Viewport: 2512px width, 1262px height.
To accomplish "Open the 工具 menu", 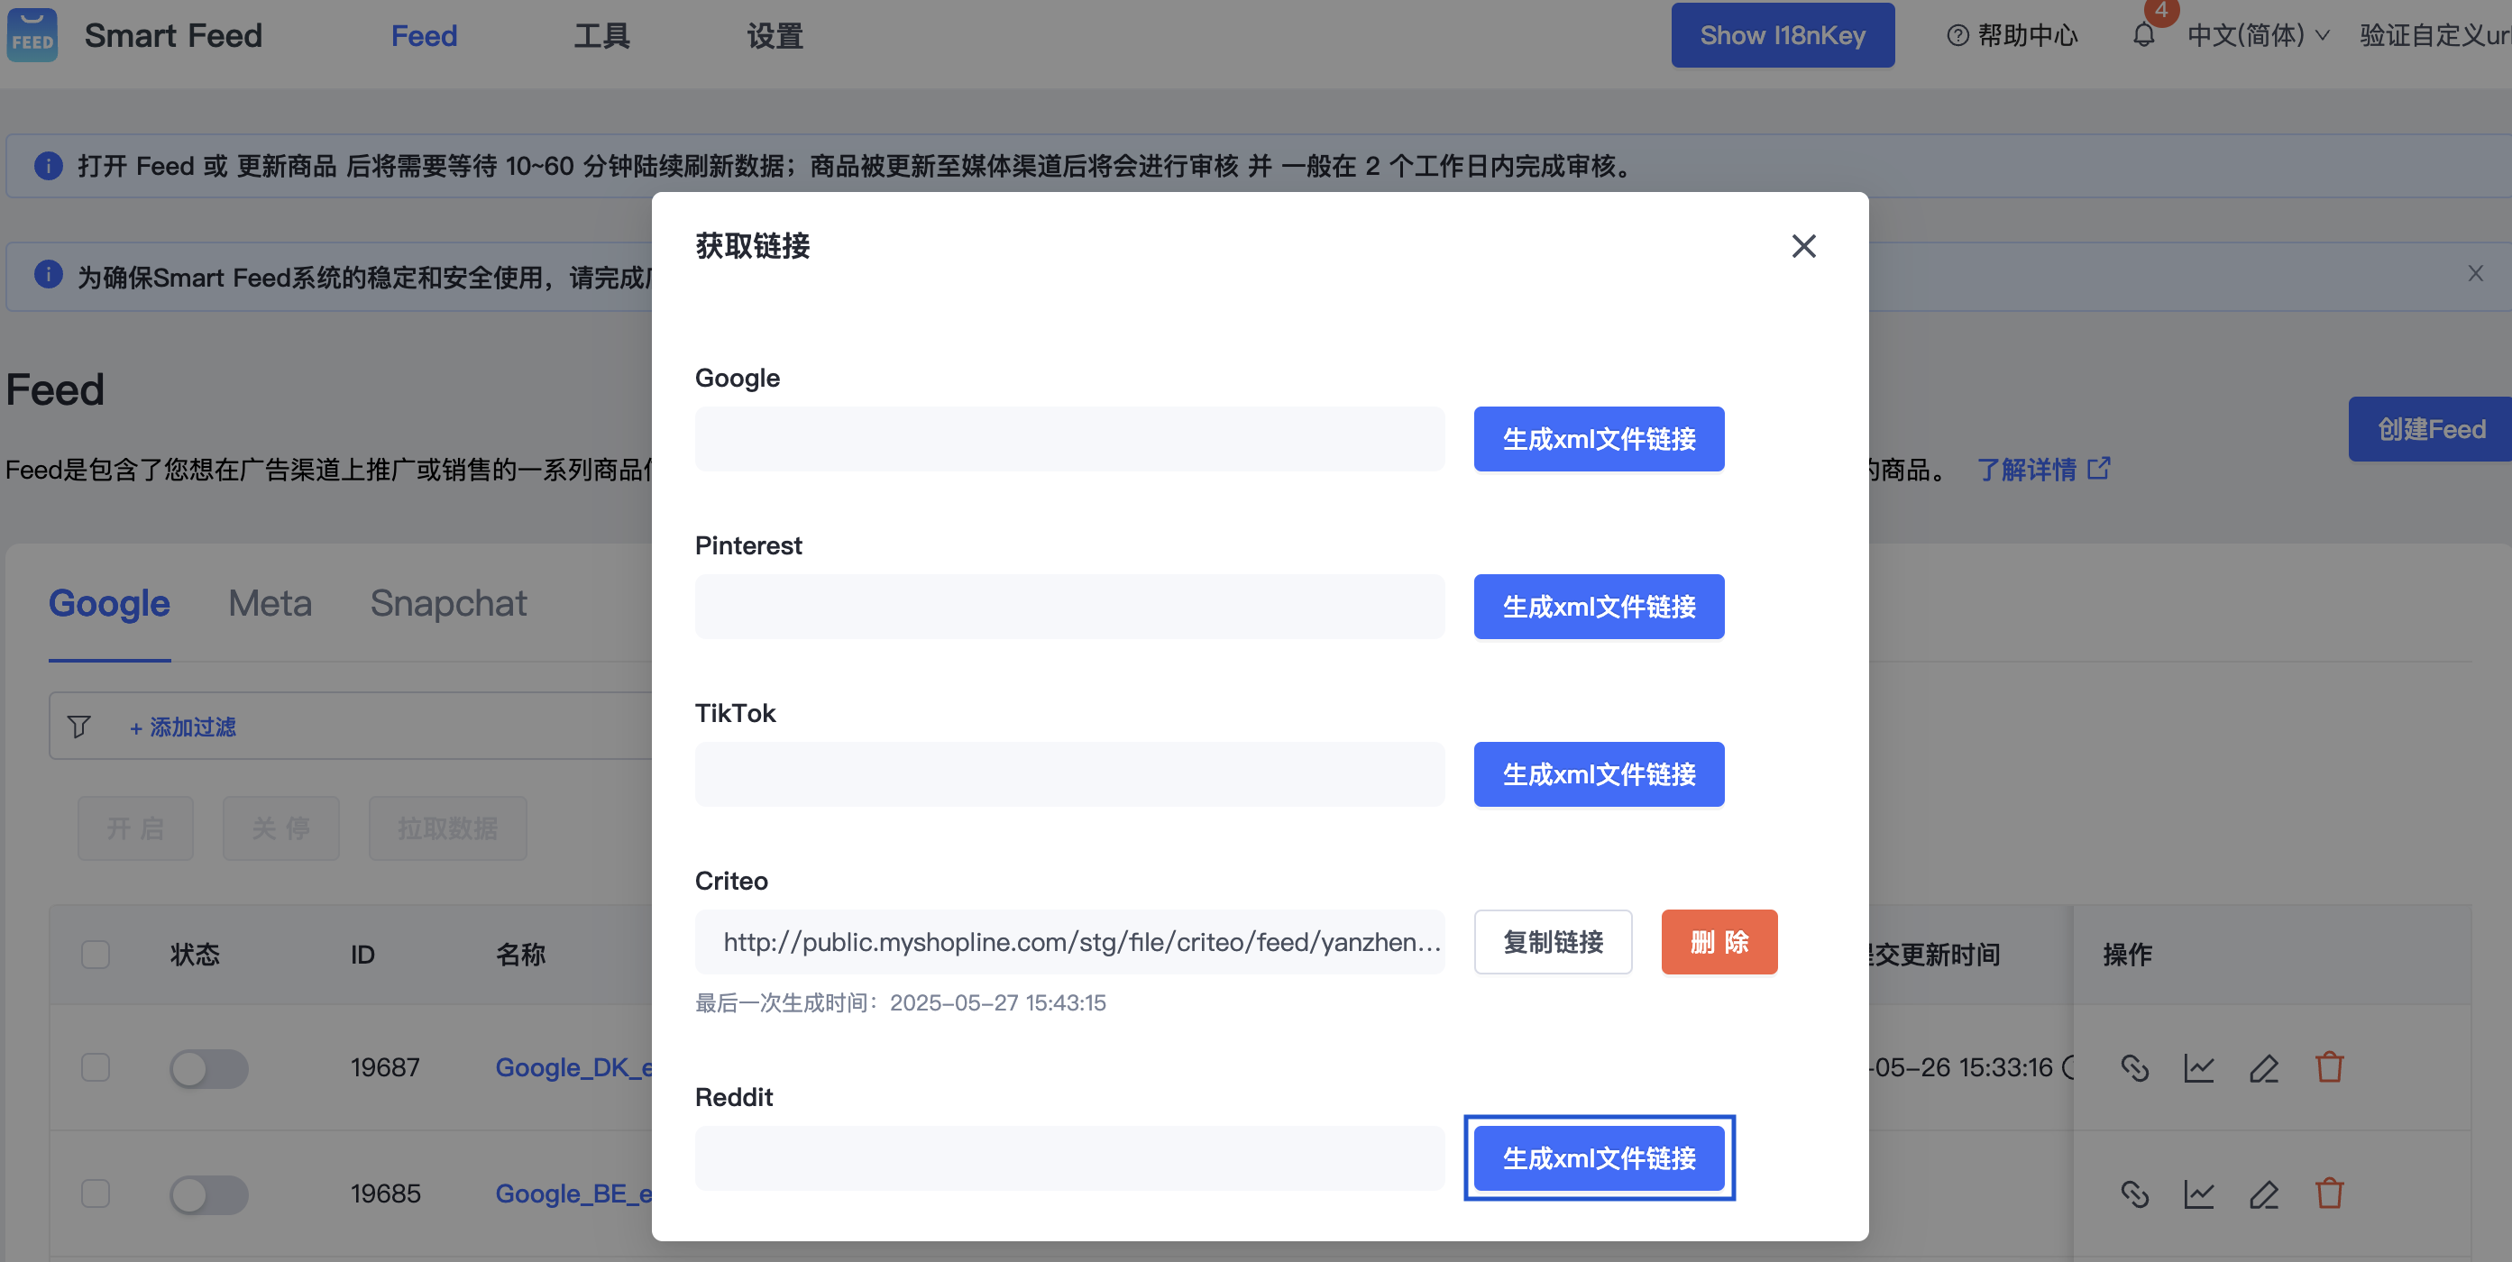I will [601, 36].
